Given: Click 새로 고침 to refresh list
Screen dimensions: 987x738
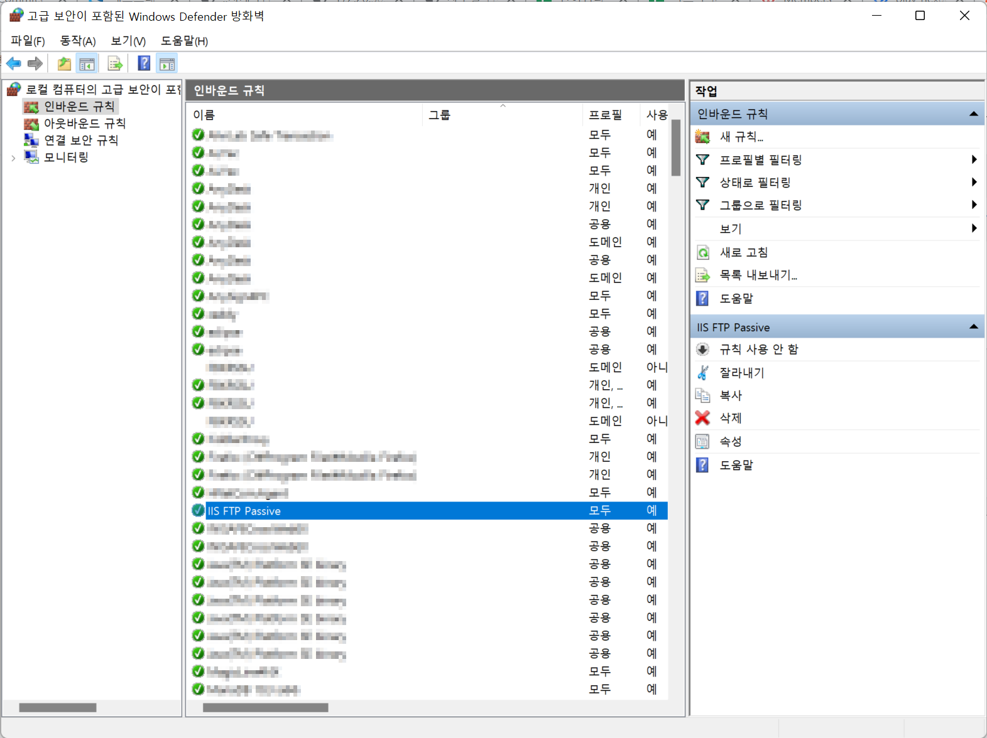Looking at the screenshot, I should (x=744, y=252).
